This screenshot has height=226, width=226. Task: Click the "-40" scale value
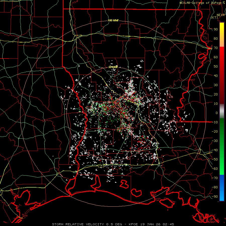tap(215, 150)
